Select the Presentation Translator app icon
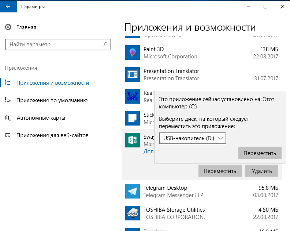290x231 pixels. [x=133, y=74]
